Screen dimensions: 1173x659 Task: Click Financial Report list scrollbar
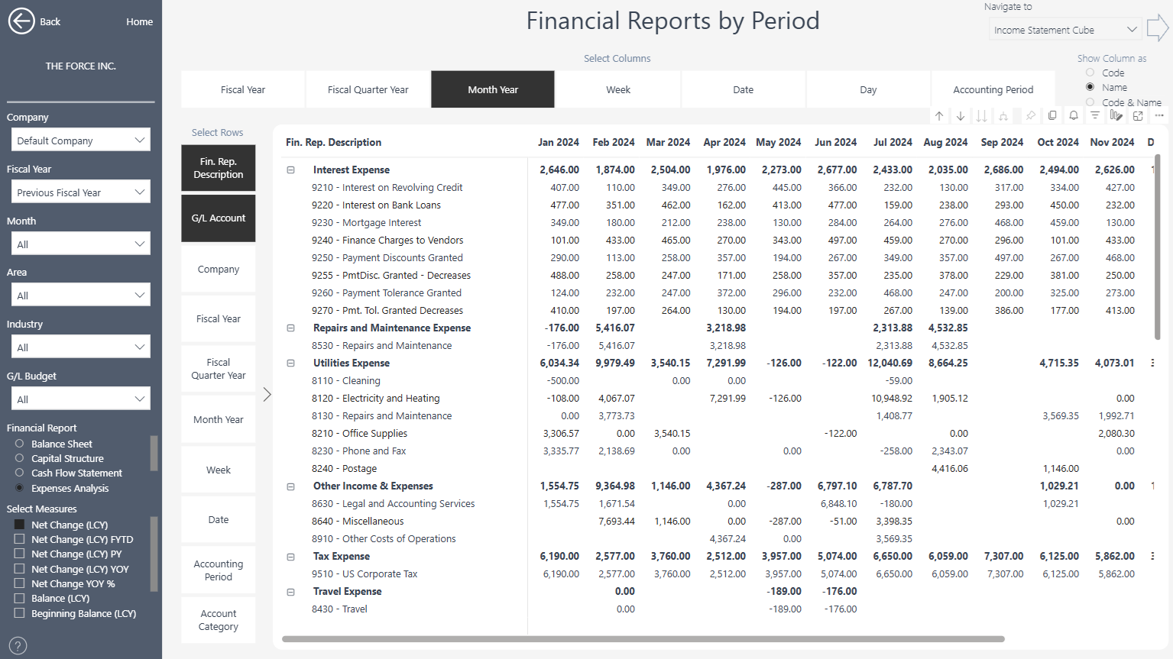(x=154, y=453)
